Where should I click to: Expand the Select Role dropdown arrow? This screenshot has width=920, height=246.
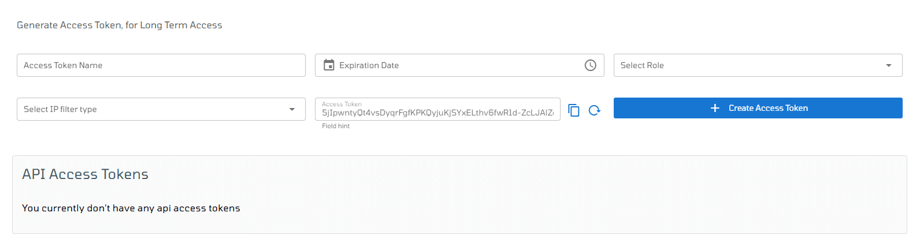[889, 65]
